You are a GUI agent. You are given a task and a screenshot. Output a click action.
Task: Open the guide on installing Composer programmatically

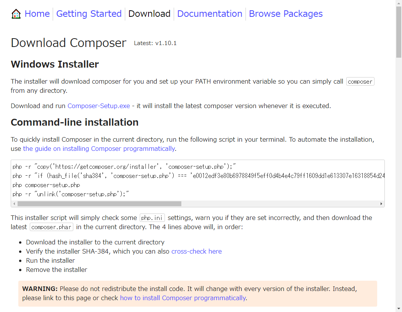[x=99, y=149]
